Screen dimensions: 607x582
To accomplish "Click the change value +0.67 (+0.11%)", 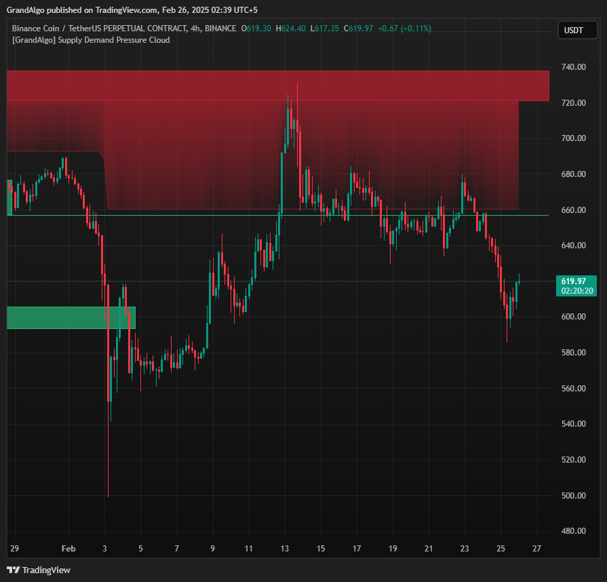I will click(x=404, y=28).
